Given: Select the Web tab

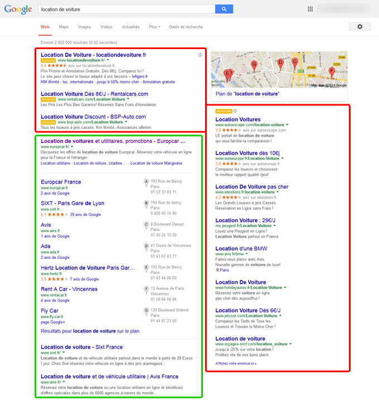Looking at the screenshot, I should click(x=45, y=27).
